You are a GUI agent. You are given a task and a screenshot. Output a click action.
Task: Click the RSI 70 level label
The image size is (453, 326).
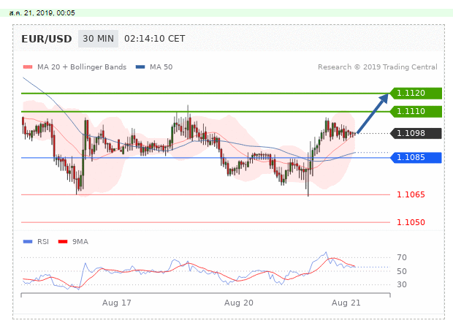[402, 257]
